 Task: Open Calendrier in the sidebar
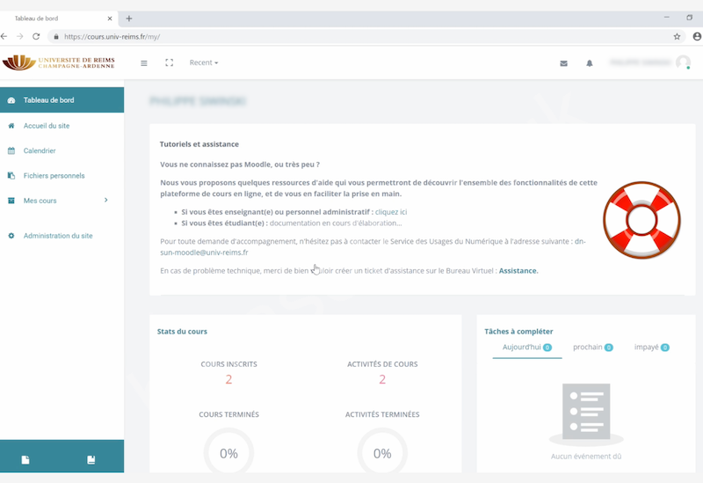click(40, 150)
